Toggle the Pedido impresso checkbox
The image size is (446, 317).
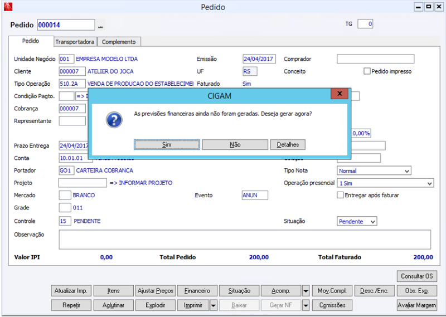point(367,71)
